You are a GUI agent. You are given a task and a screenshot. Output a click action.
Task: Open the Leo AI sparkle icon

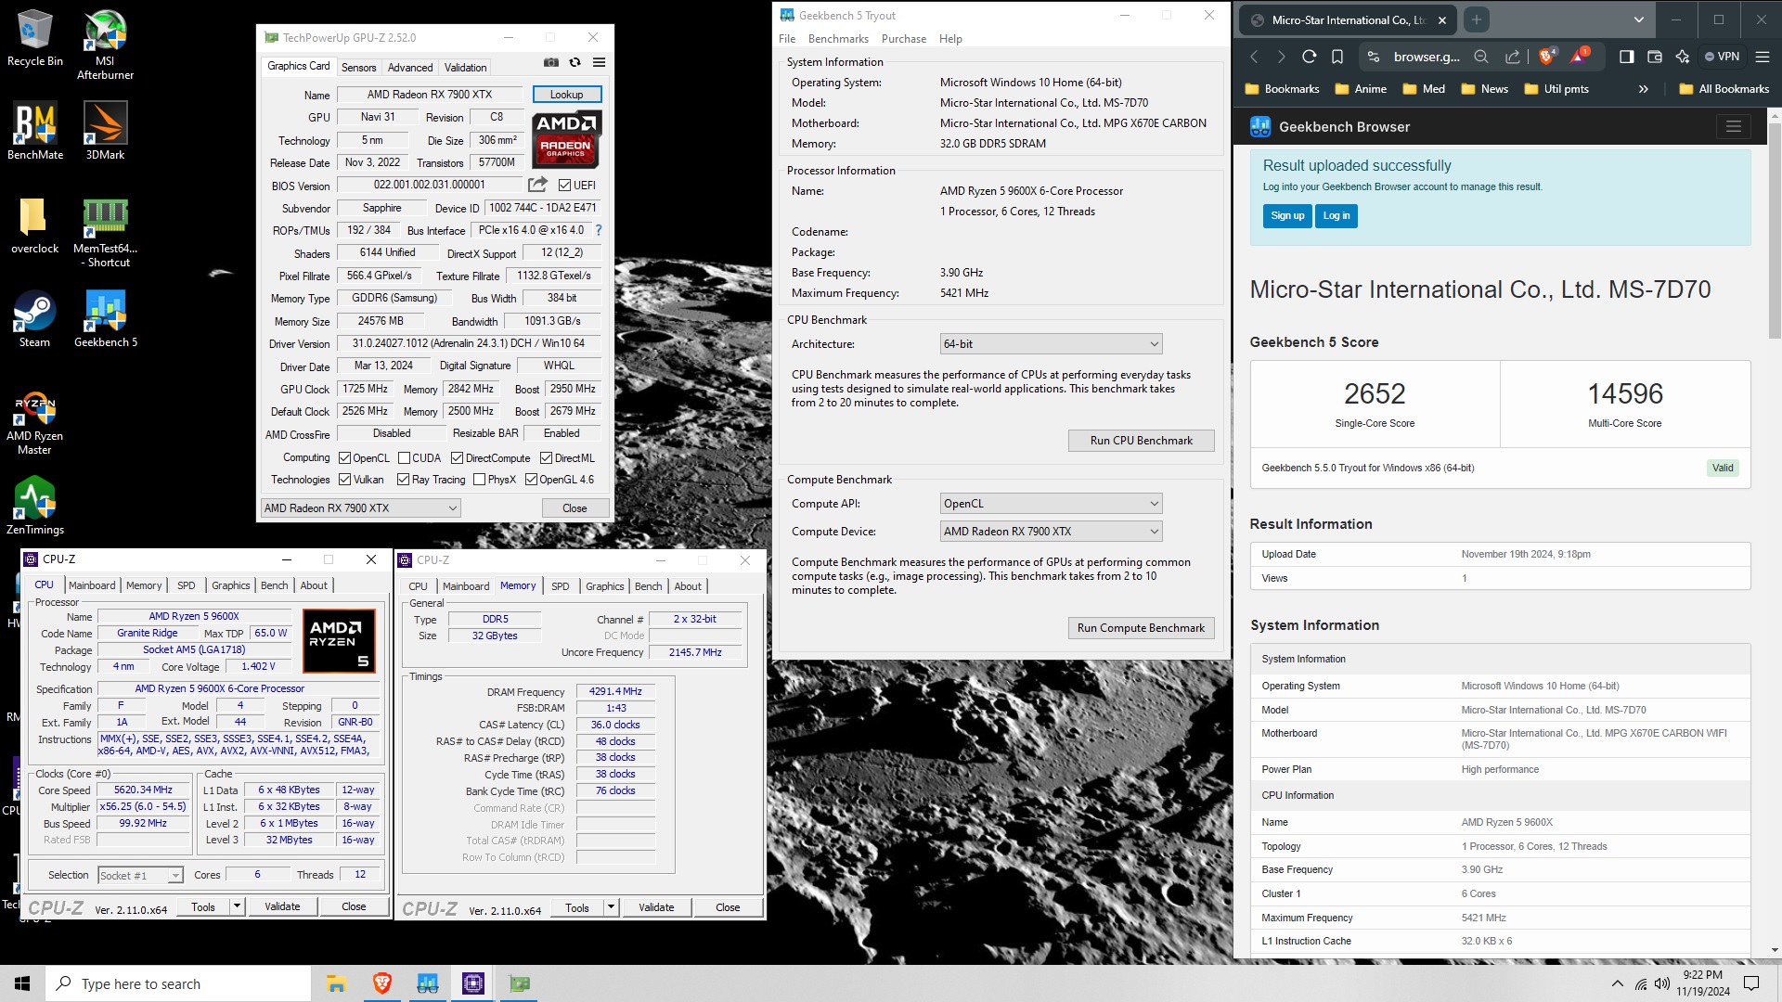pyautogui.click(x=1683, y=57)
